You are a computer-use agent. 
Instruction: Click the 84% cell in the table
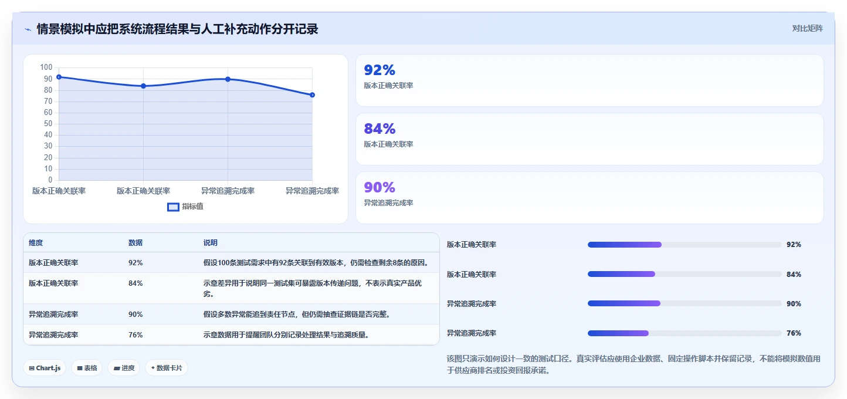(x=135, y=283)
